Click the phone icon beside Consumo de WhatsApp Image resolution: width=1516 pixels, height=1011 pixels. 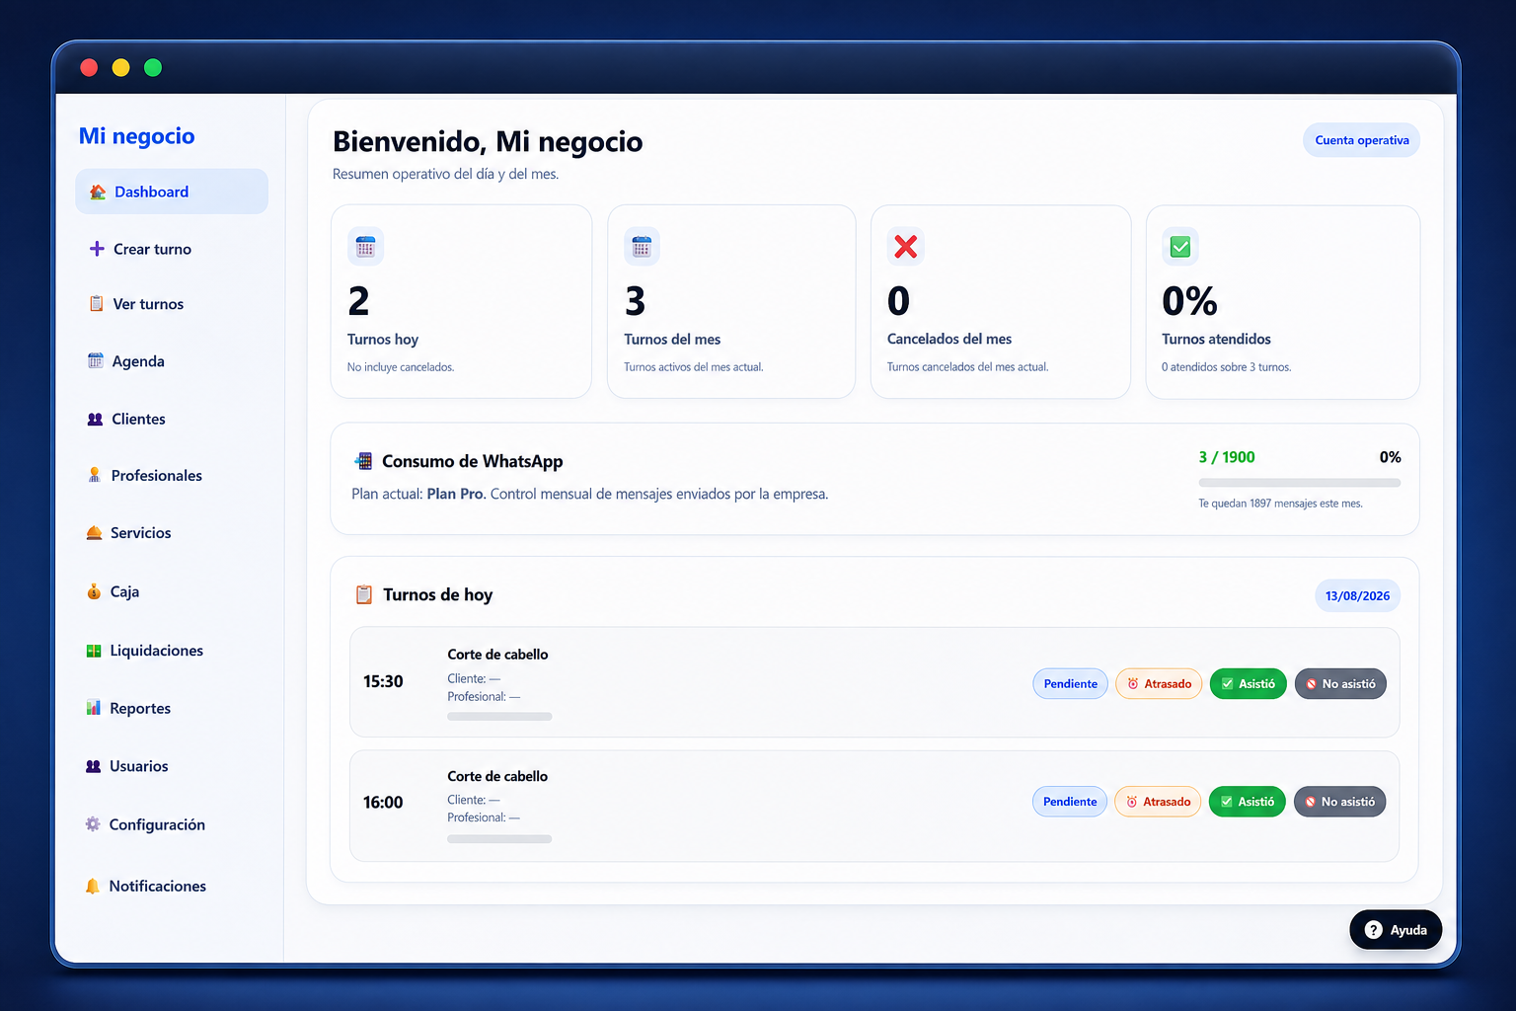point(364,461)
